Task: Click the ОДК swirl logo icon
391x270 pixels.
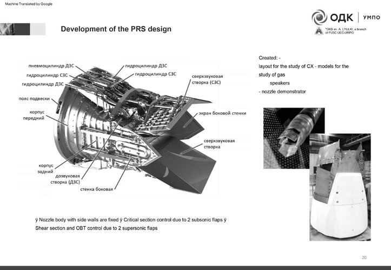Action: [x=319, y=17]
